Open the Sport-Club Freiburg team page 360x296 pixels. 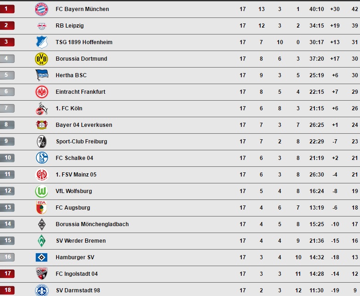click(x=81, y=142)
